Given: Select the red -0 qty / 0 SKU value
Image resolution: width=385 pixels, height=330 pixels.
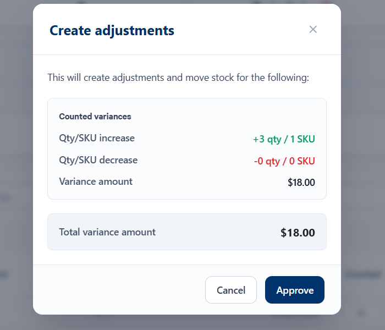Looking at the screenshot, I should coord(284,161).
